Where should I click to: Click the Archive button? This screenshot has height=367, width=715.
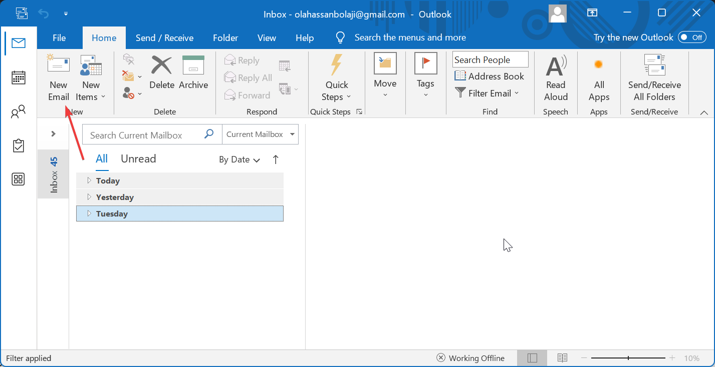pos(193,76)
